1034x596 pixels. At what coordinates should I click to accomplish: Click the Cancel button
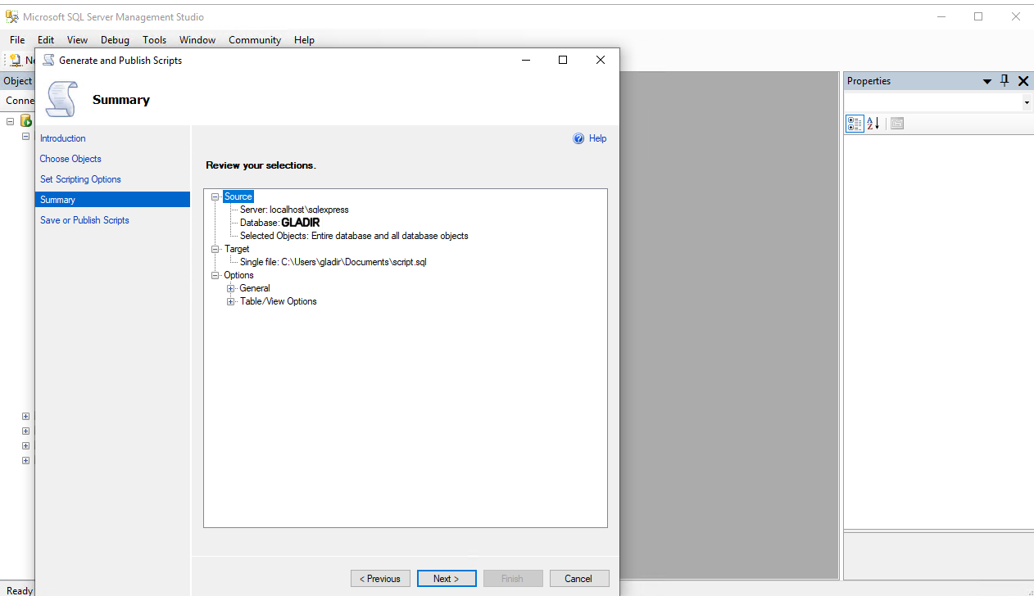tap(579, 579)
